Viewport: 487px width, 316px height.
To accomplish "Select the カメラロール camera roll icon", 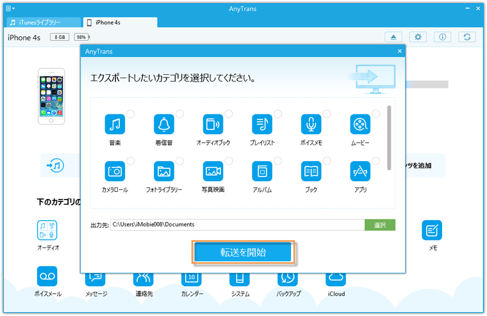I will point(115,171).
